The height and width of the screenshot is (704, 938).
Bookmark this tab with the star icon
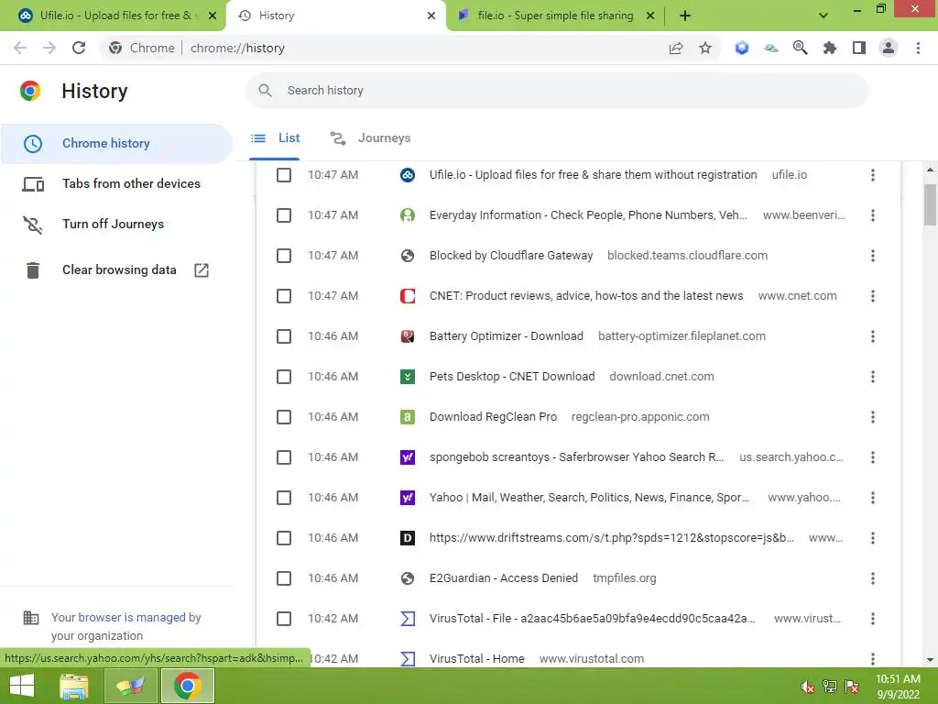(x=705, y=48)
